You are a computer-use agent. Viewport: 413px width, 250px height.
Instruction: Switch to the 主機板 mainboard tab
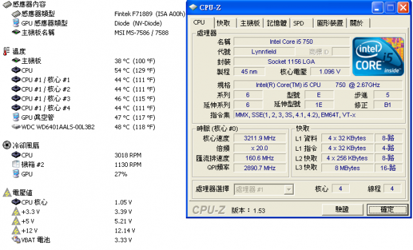pyautogui.click(x=250, y=23)
